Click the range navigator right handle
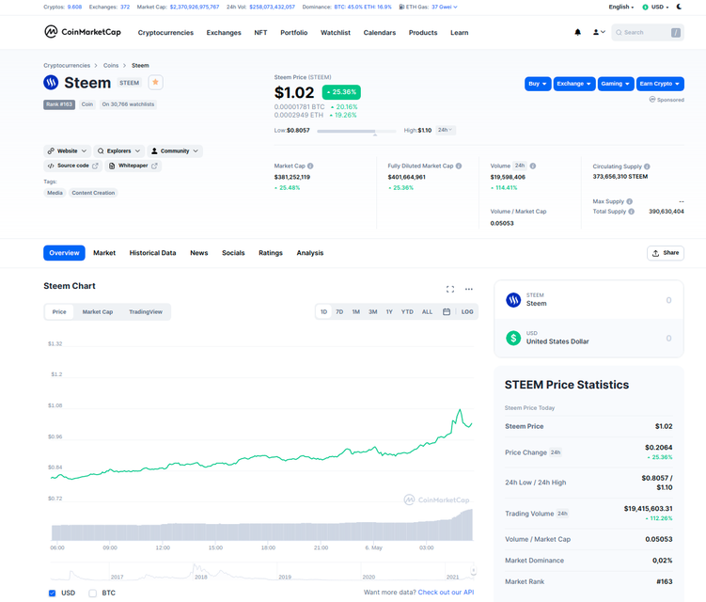 point(473,570)
